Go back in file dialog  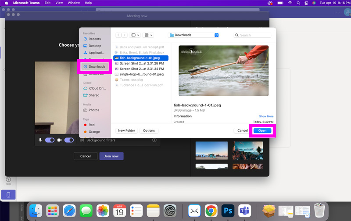pos(118,35)
